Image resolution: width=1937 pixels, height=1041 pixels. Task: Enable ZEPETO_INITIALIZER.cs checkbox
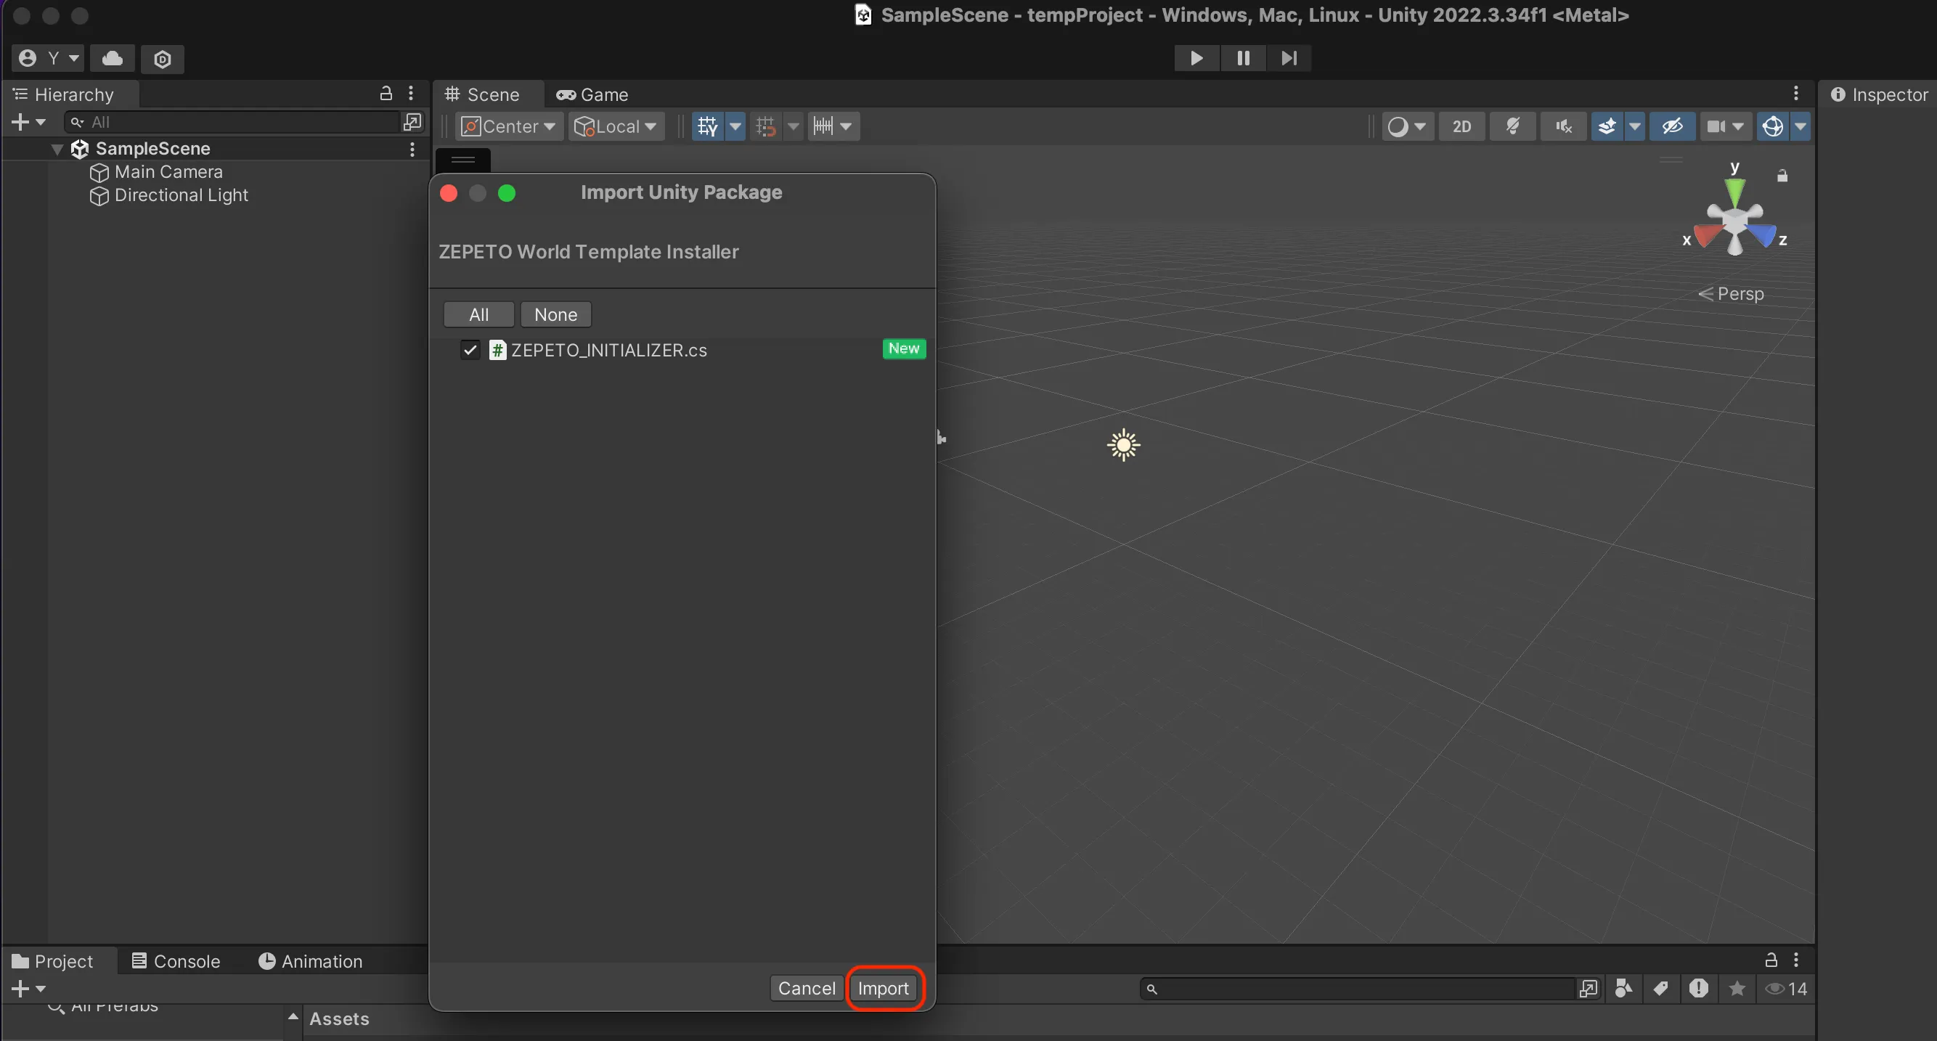(470, 350)
